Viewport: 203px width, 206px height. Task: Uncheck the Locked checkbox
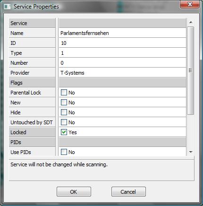click(x=64, y=132)
